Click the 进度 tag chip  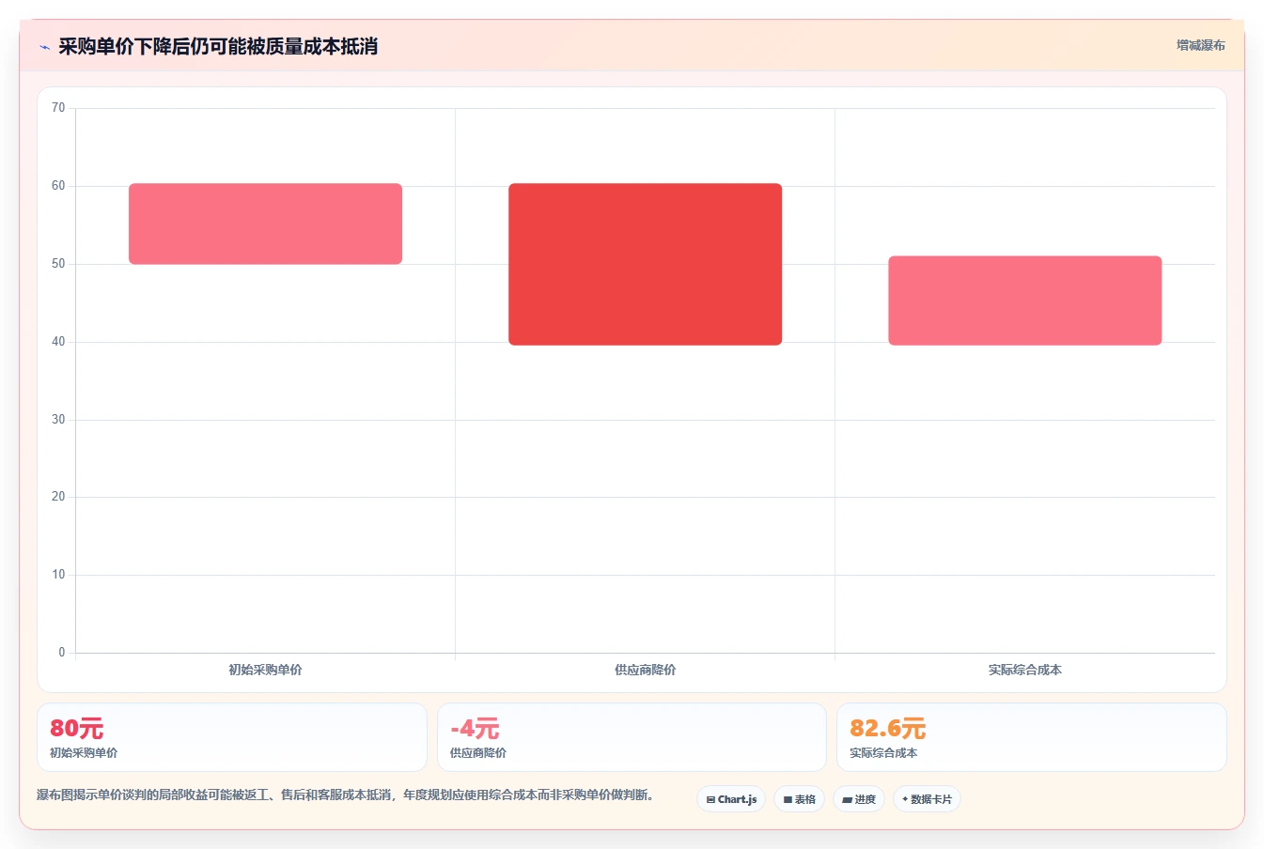coord(859,799)
